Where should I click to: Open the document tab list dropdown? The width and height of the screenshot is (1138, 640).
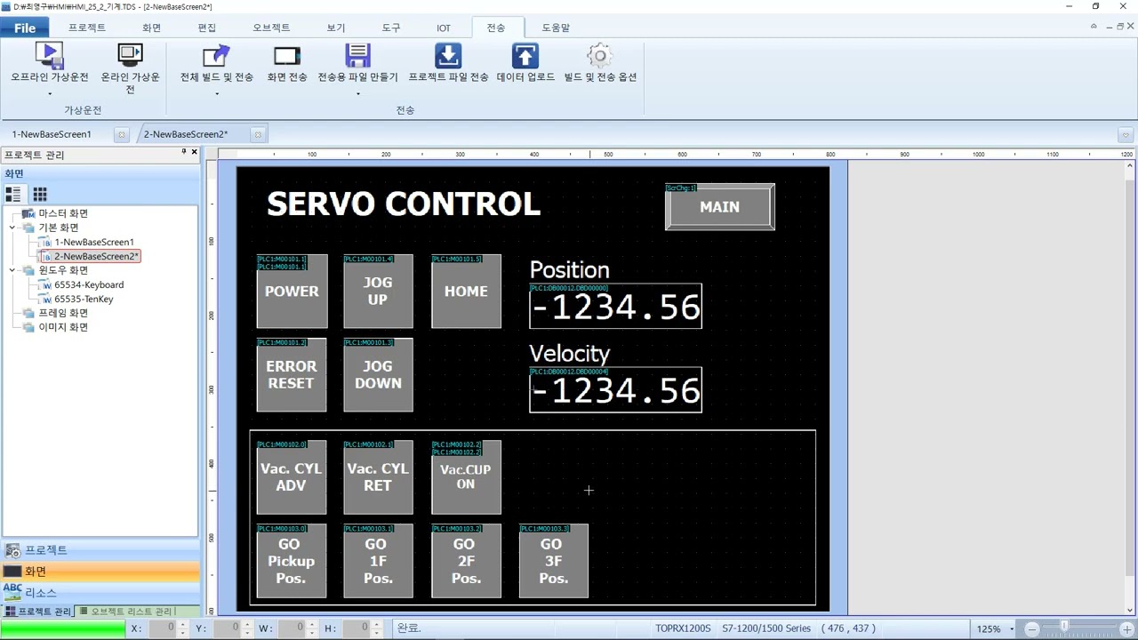pyautogui.click(x=1126, y=135)
